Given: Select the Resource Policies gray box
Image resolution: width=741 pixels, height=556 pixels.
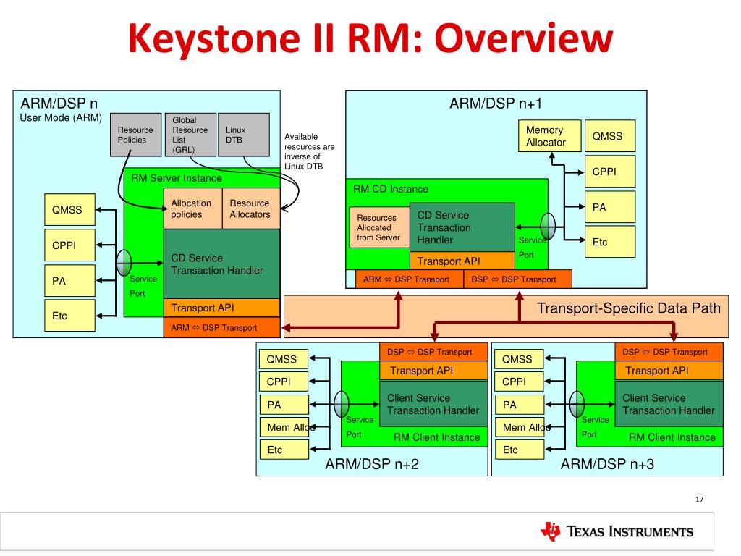Looking at the screenshot, I should pos(135,135).
